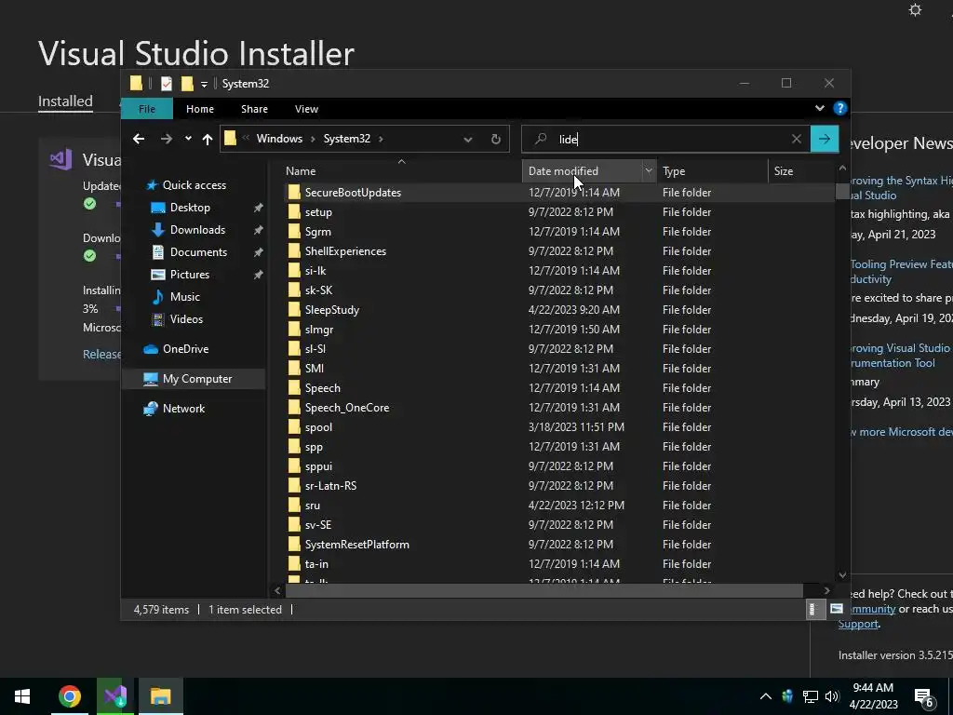This screenshot has width=953, height=715.
Task: Click Properties icon in quick access toolbar
Action: (166, 83)
